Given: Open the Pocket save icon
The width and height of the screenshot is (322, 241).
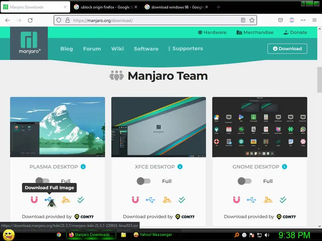Looking at the screenshot, I should point(280,20).
